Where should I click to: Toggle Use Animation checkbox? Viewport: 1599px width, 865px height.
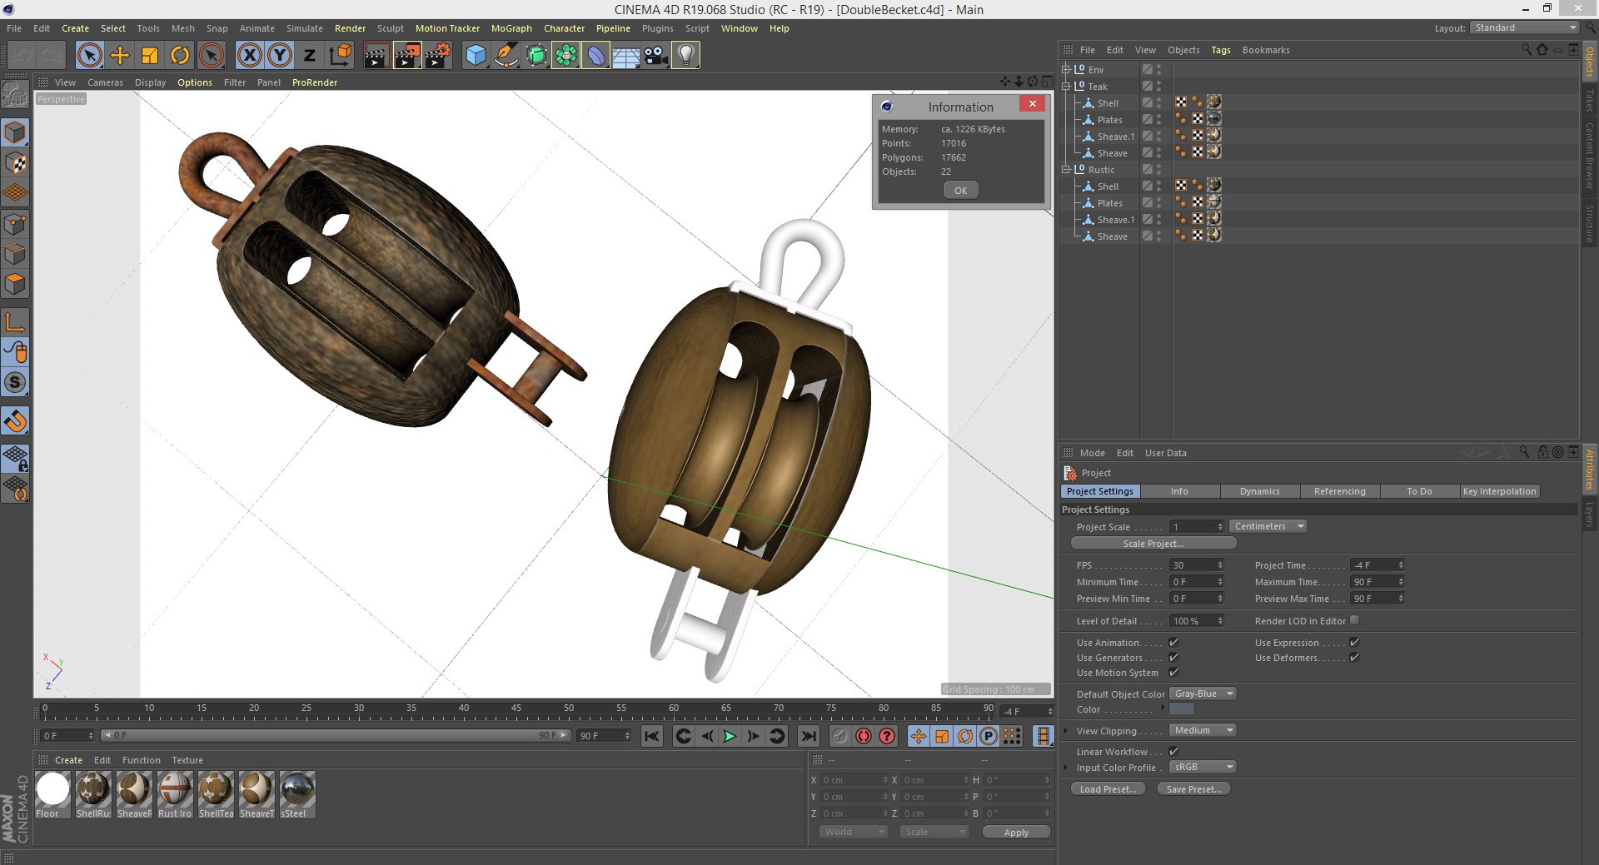click(x=1173, y=642)
